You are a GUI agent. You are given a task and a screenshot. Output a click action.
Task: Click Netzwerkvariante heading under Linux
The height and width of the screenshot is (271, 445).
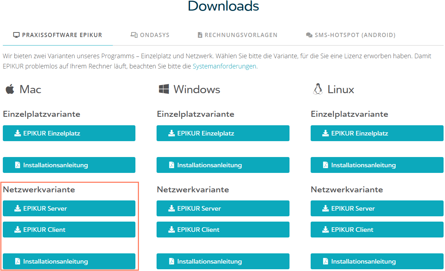tap(347, 189)
